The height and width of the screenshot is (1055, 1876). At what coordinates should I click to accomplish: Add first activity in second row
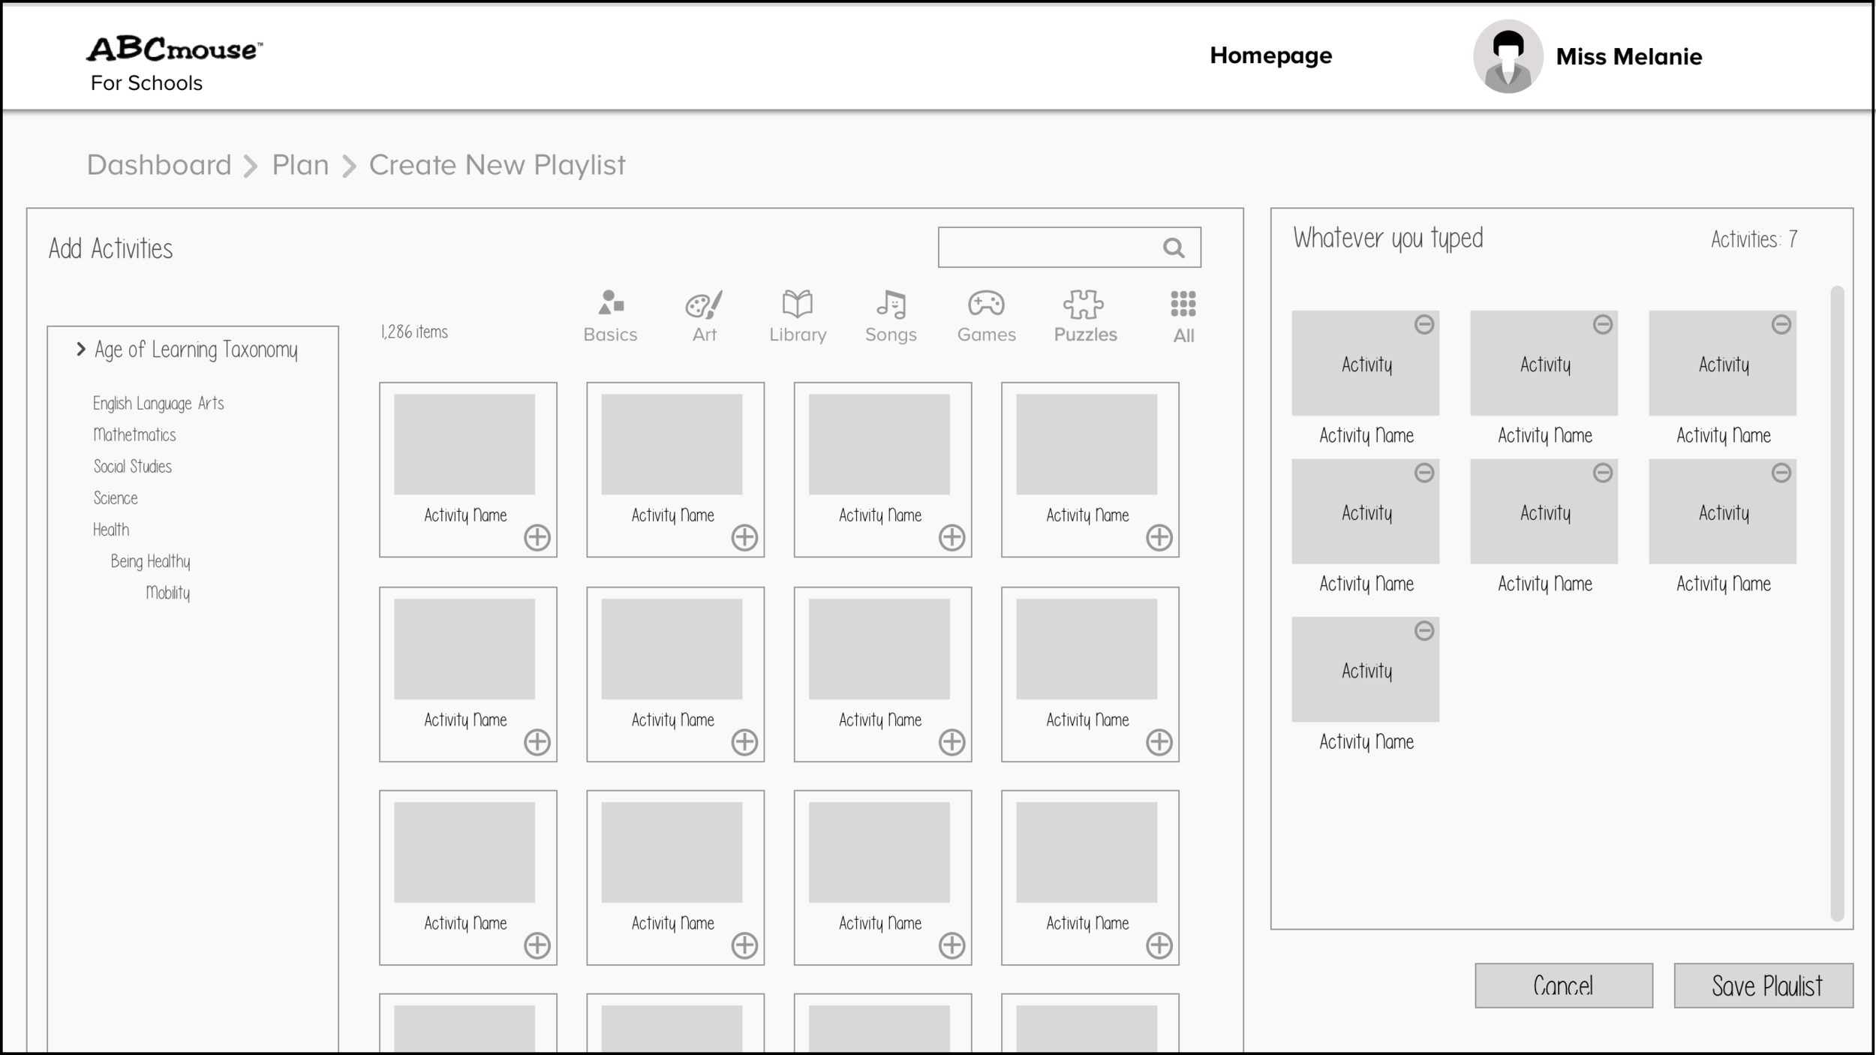tap(537, 742)
